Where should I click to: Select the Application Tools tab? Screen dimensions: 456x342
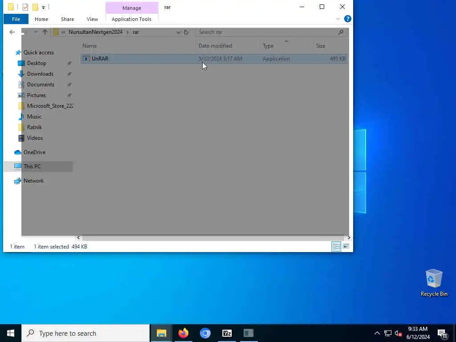click(131, 19)
